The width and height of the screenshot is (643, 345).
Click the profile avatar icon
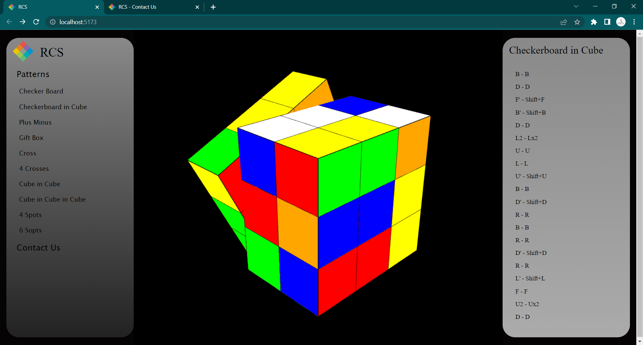coord(621,22)
